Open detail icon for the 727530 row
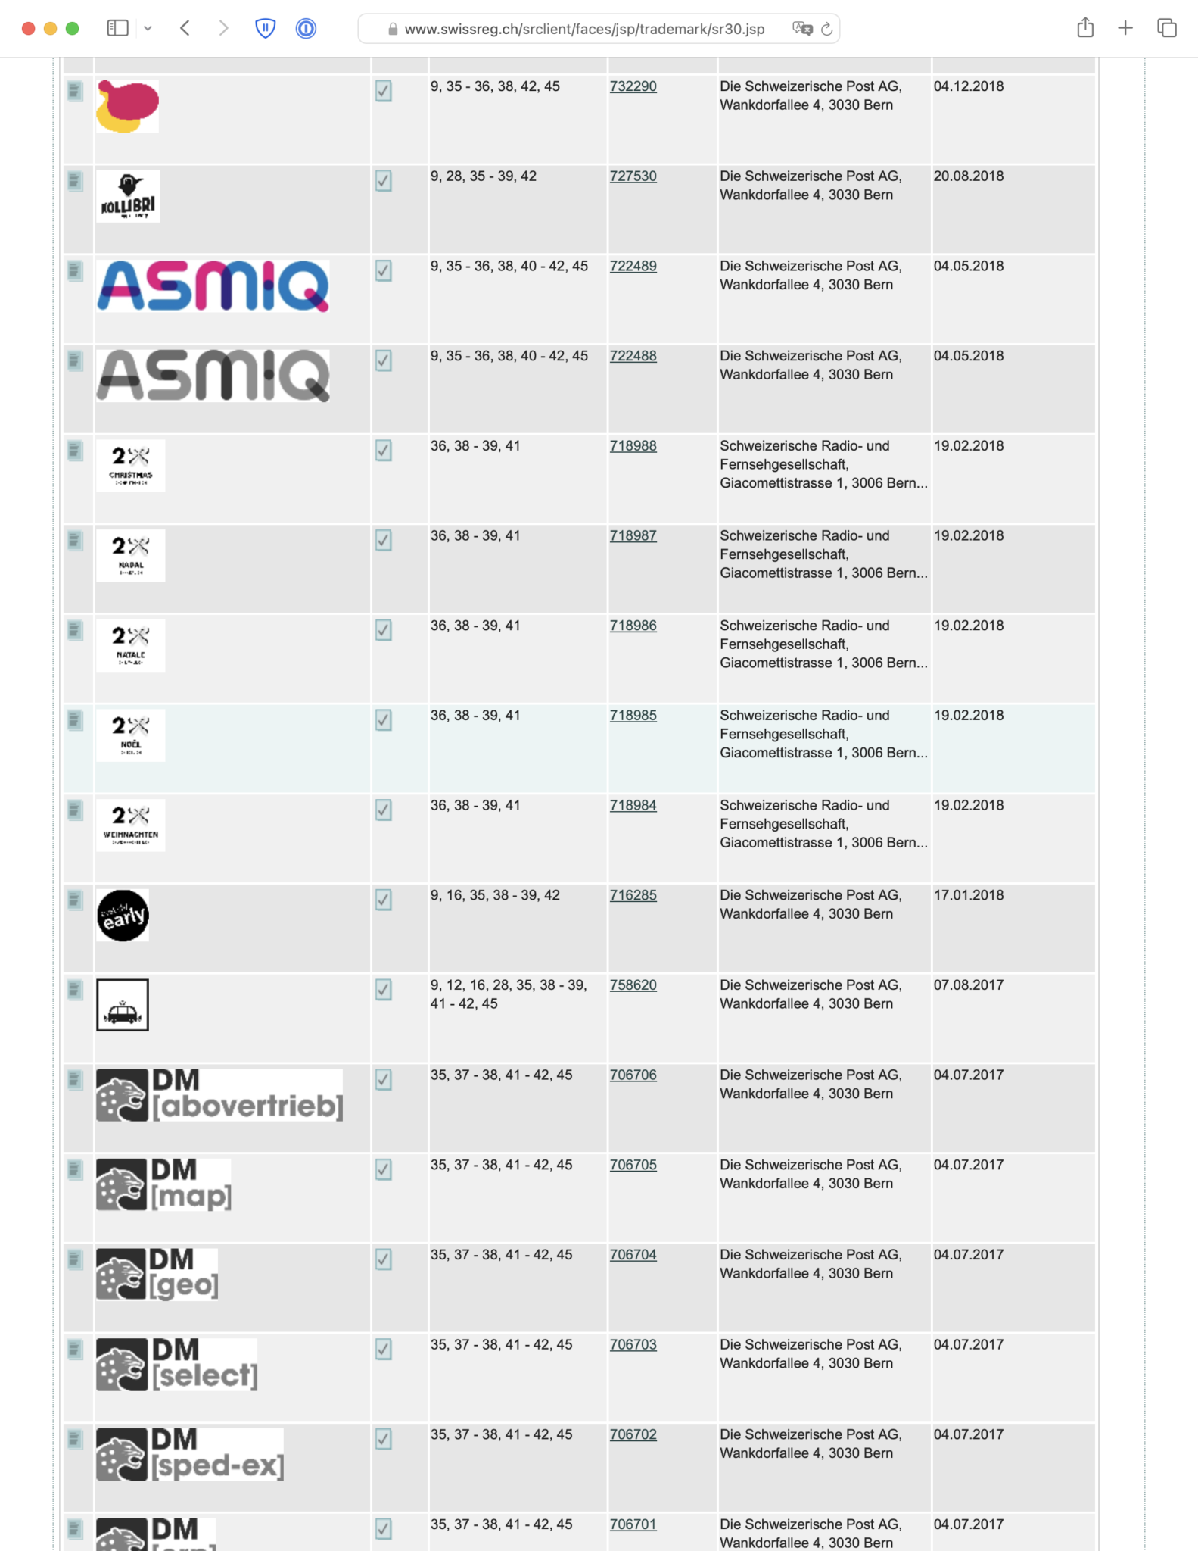Screen dimensions: 1198x1551 [x=75, y=181]
